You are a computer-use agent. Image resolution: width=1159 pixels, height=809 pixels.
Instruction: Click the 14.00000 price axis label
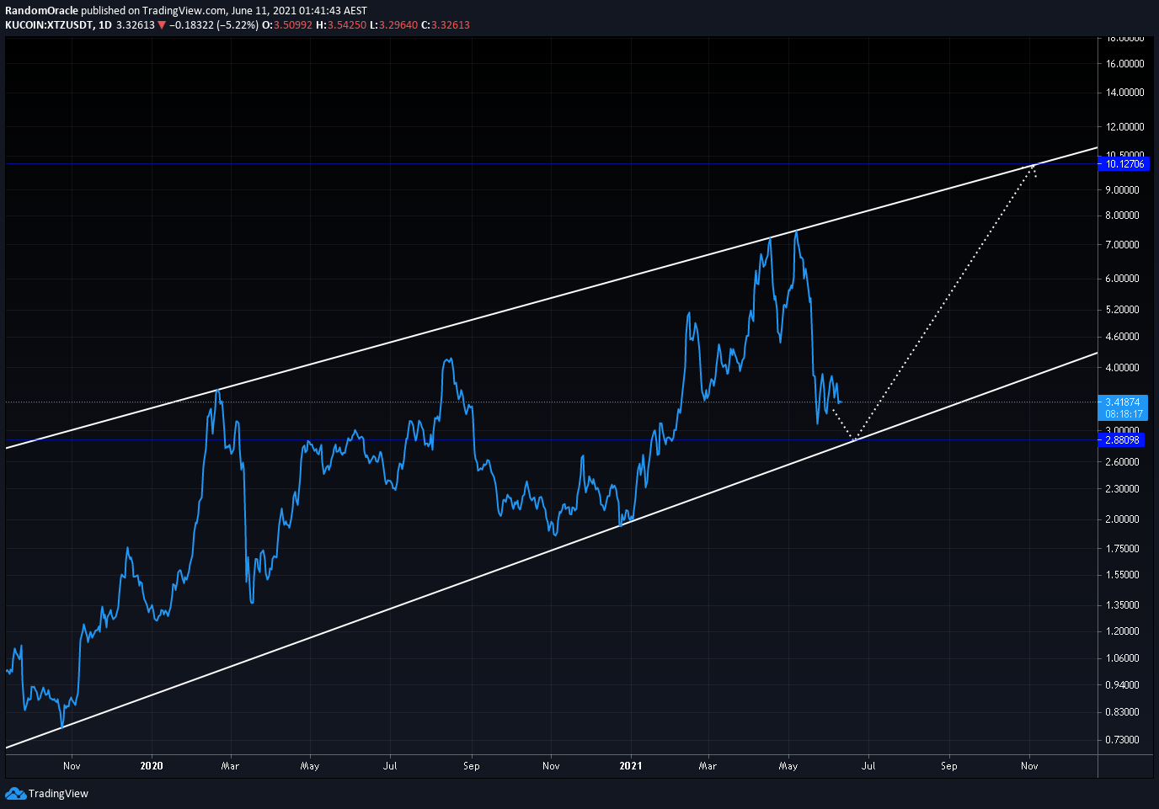coord(1125,93)
